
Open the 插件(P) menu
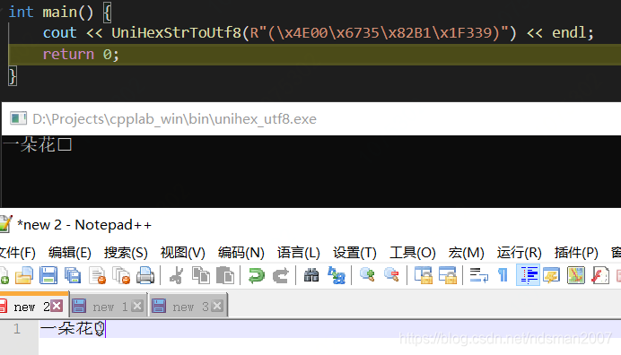pos(576,253)
